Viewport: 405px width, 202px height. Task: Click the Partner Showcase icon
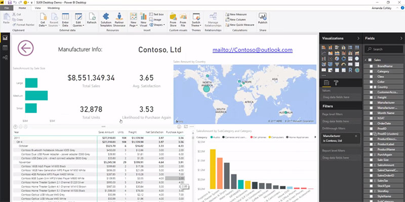[x=120, y=19]
